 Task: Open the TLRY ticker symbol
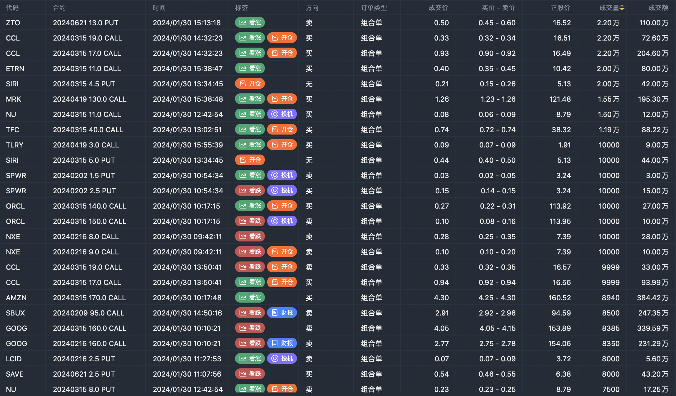point(15,145)
